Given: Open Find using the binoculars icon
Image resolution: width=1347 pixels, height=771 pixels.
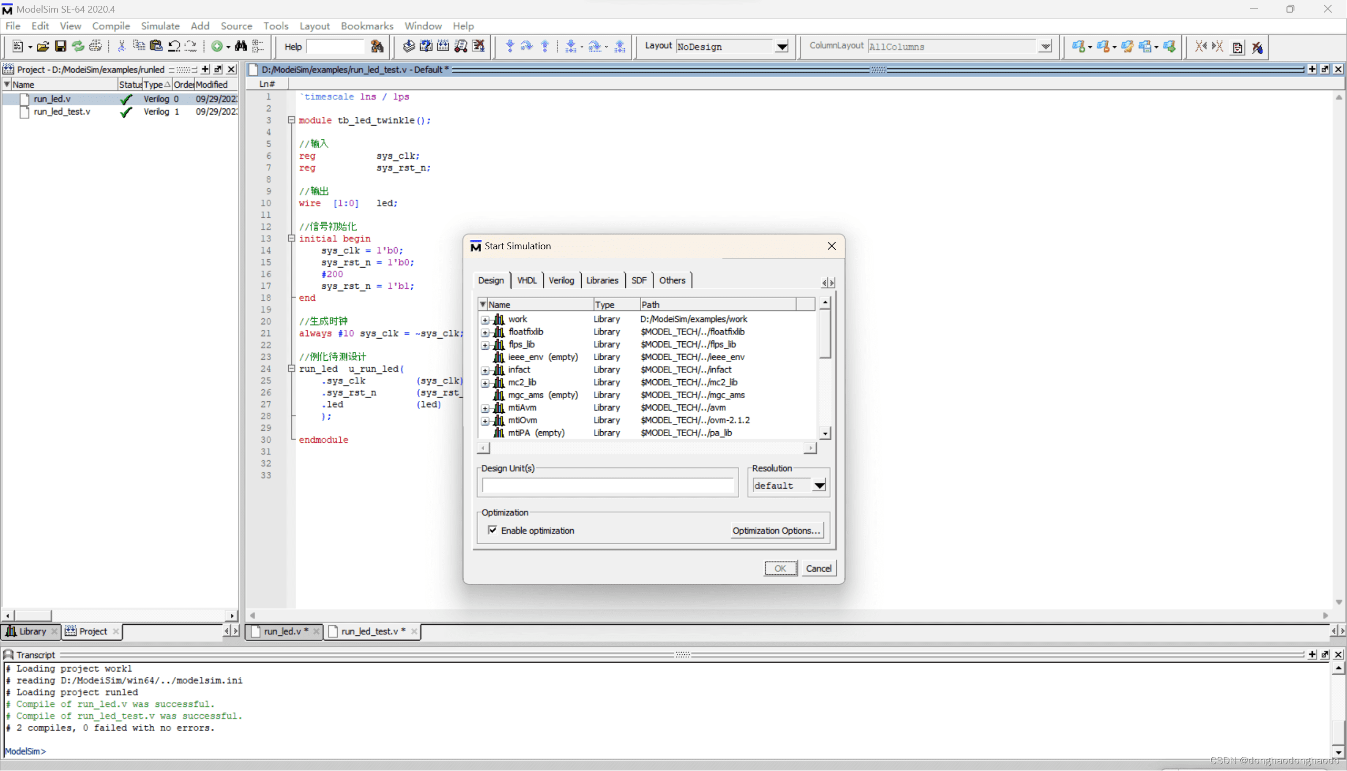Looking at the screenshot, I should (241, 47).
